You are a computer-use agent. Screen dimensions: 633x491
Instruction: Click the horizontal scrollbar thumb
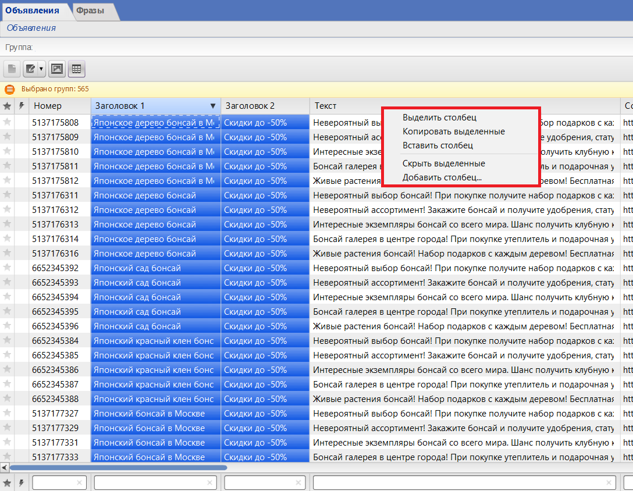click(116, 467)
